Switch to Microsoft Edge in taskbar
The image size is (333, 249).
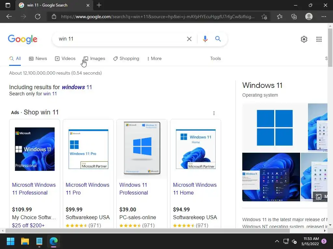pos(54,241)
